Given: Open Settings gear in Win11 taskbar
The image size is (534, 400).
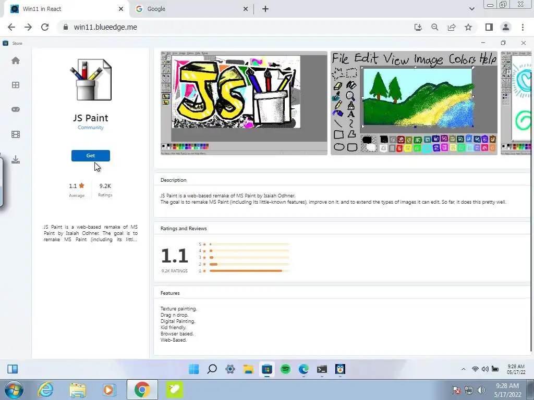Looking at the screenshot, I should 230,369.
